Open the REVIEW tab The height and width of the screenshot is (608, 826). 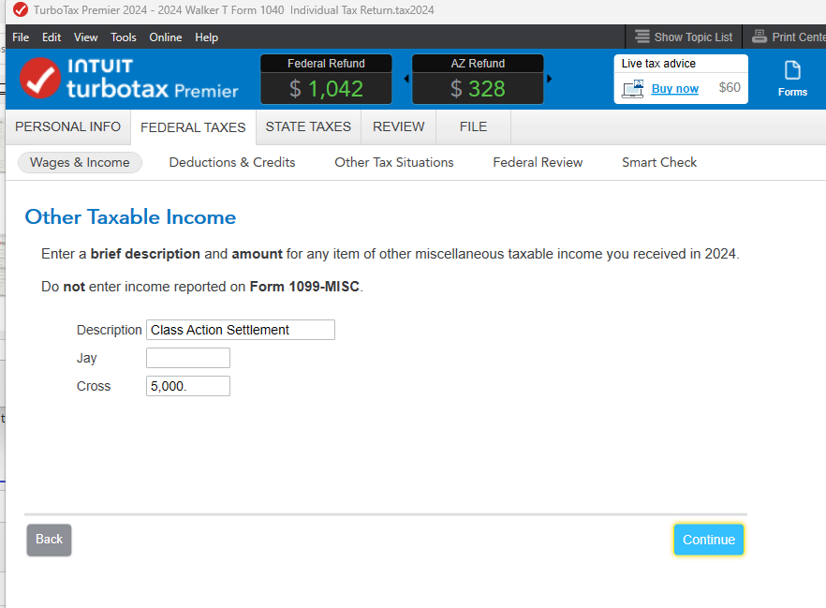coord(398,127)
